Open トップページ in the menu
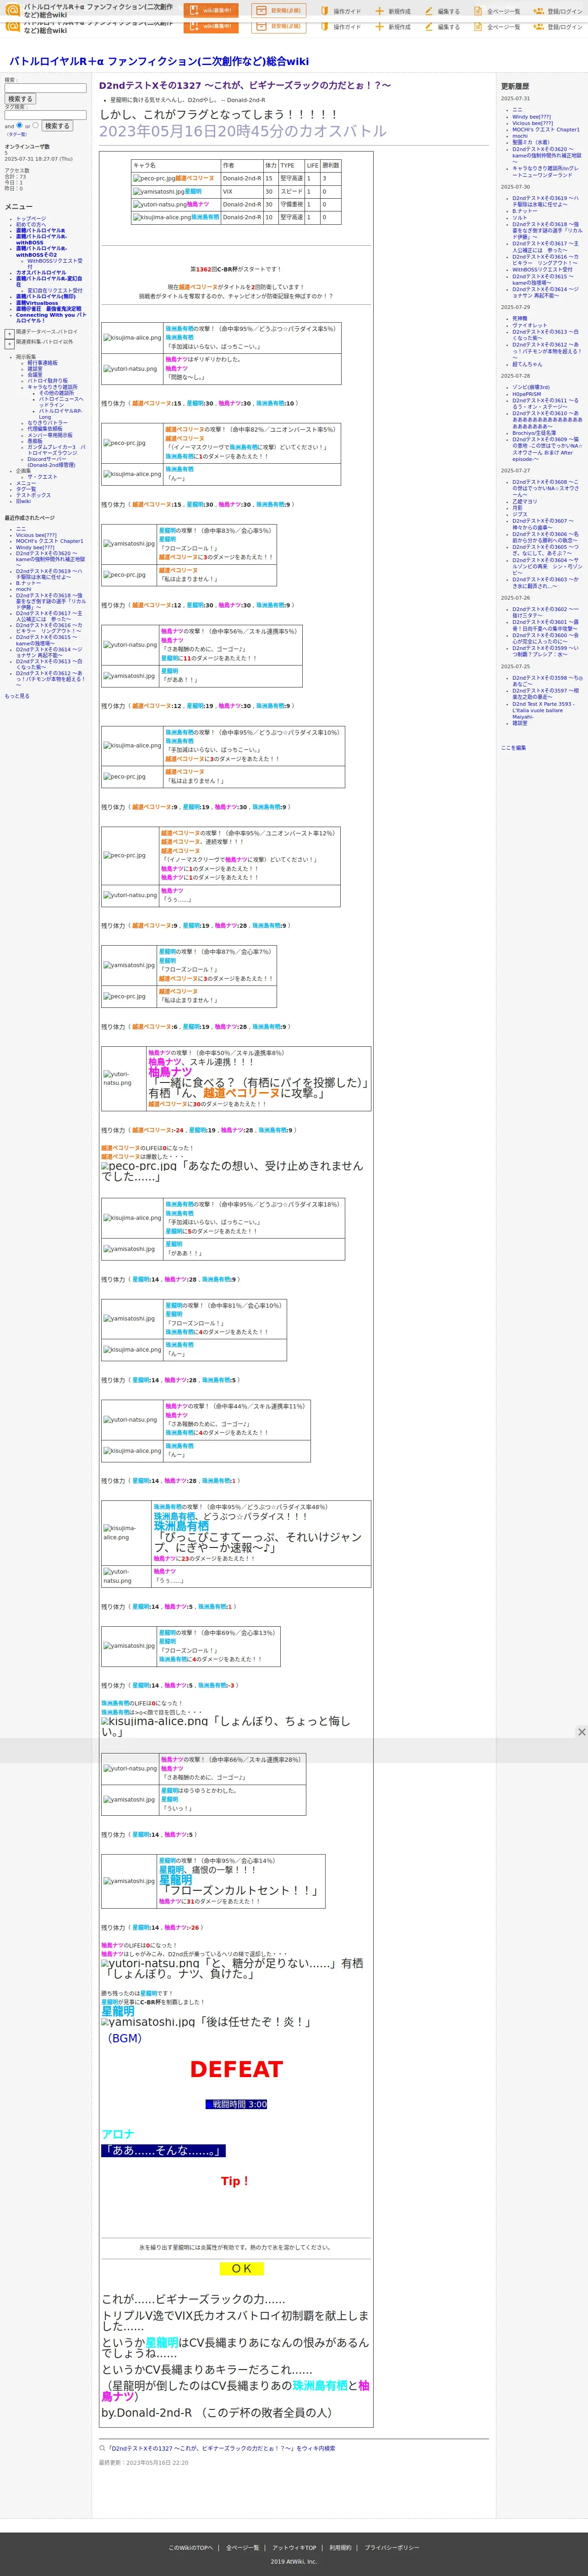Image resolution: width=588 pixels, height=2576 pixels. tap(31, 219)
